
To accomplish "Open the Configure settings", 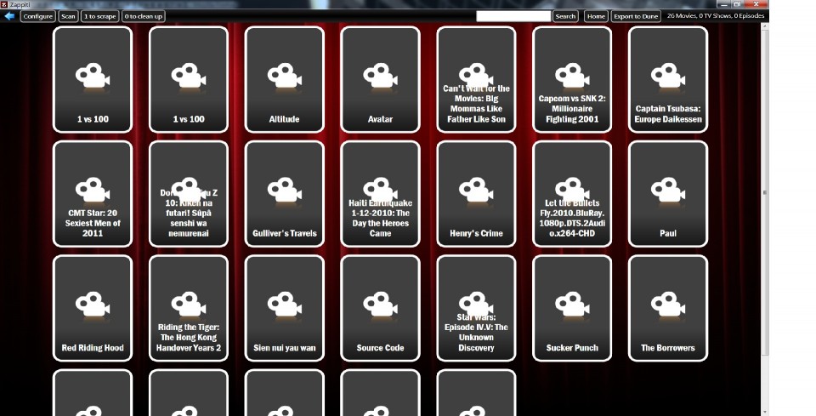I will tap(38, 16).
